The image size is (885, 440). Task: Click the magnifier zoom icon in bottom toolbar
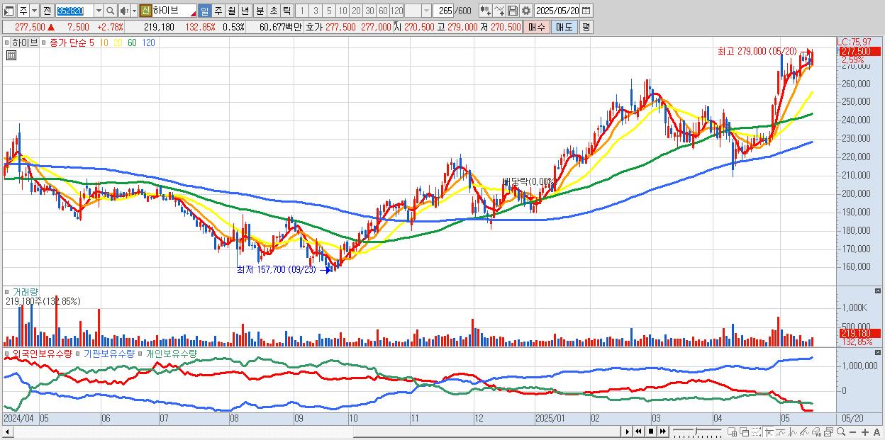coord(841,432)
